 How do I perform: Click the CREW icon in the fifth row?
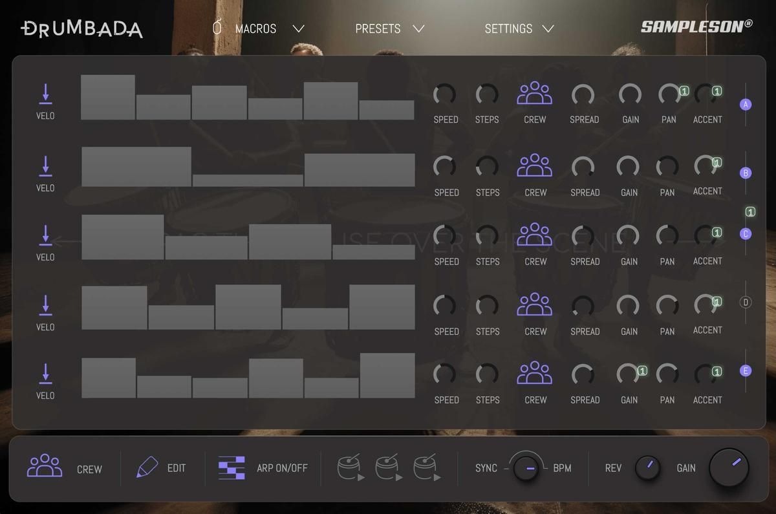tap(534, 373)
